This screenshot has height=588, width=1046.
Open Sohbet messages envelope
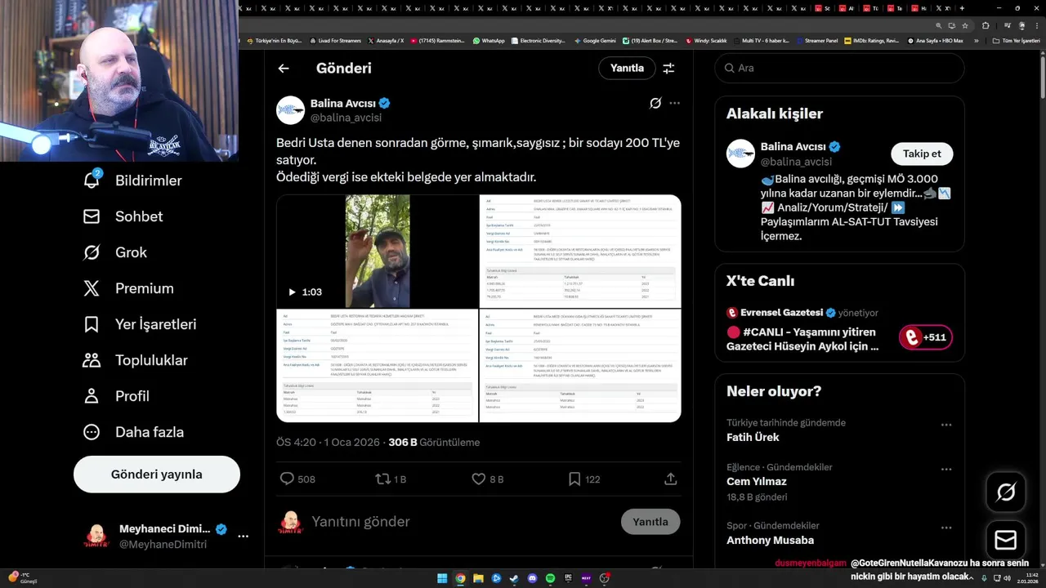(x=92, y=216)
